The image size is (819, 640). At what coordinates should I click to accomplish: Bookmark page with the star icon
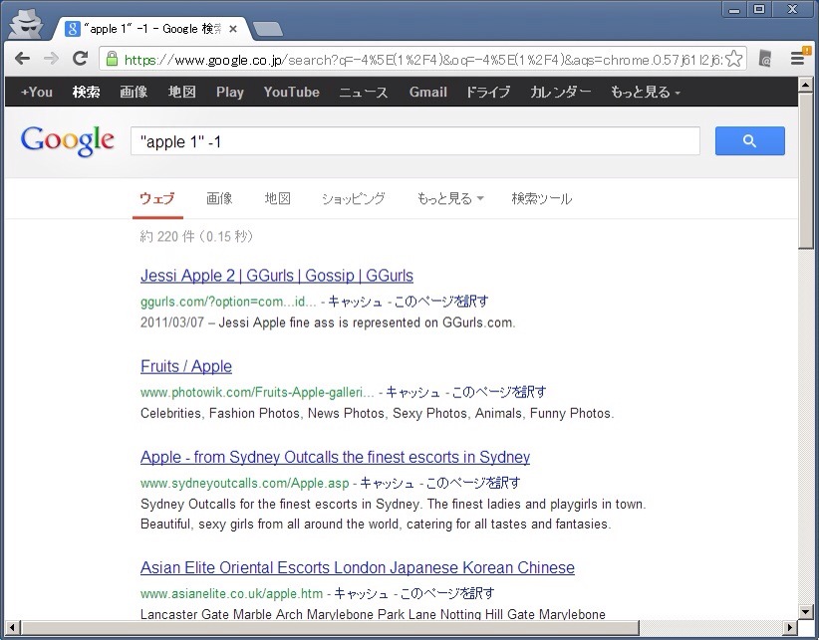pos(734,59)
